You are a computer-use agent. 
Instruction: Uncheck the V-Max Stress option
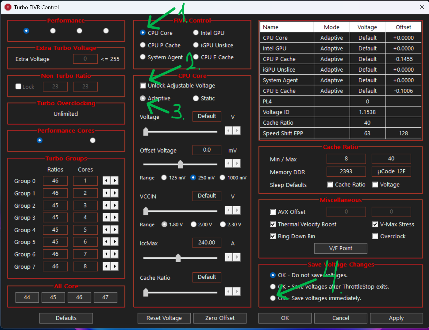coord(375,224)
